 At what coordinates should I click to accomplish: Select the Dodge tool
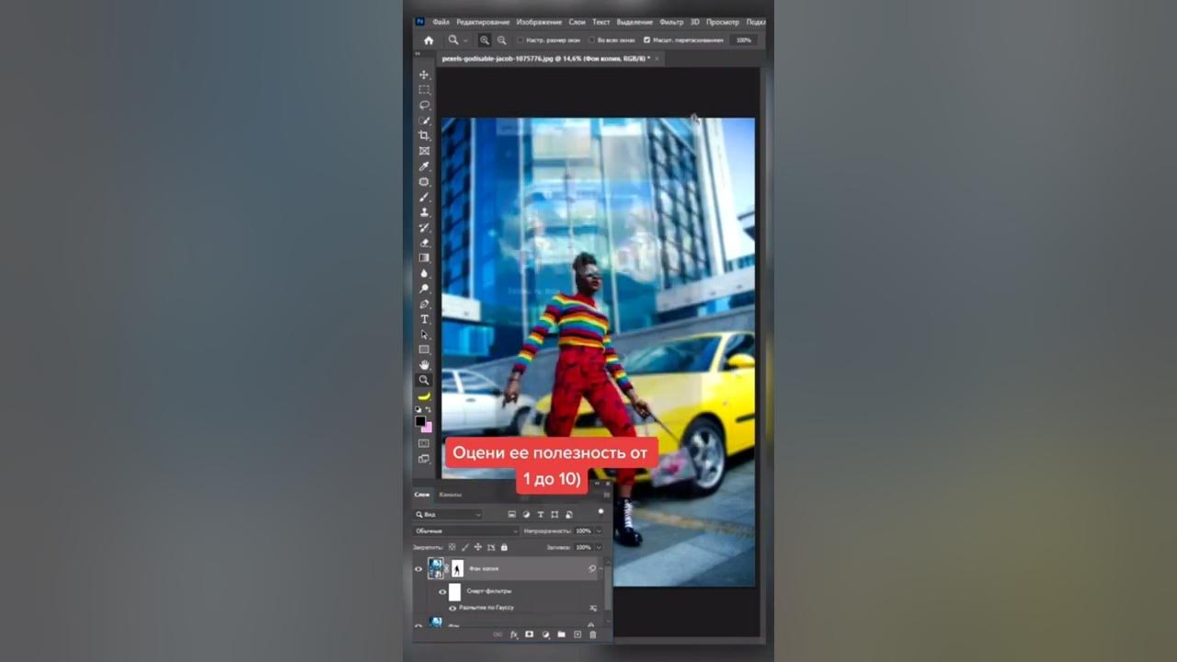[x=424, y=287]
